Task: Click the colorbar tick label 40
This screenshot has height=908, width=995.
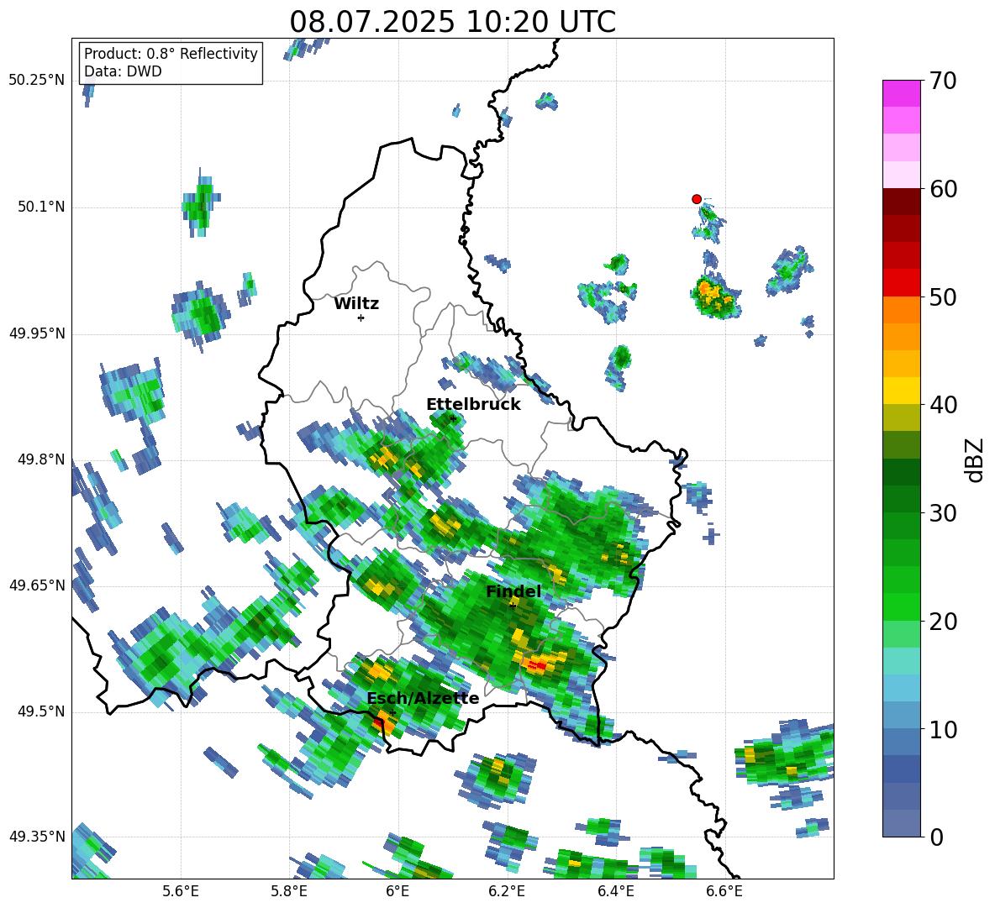Action: tap(943, 405)
